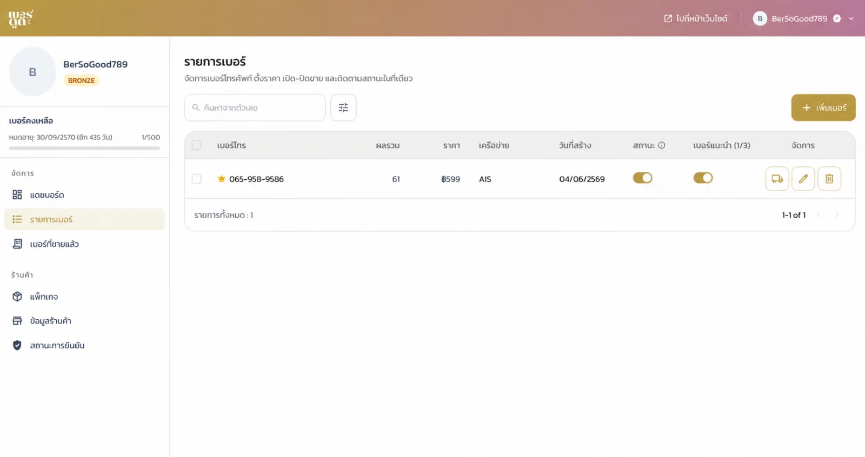This screenshot has width=865, height=457.
Task: Click the price ฿599 cell
Action: click(450, 179)
